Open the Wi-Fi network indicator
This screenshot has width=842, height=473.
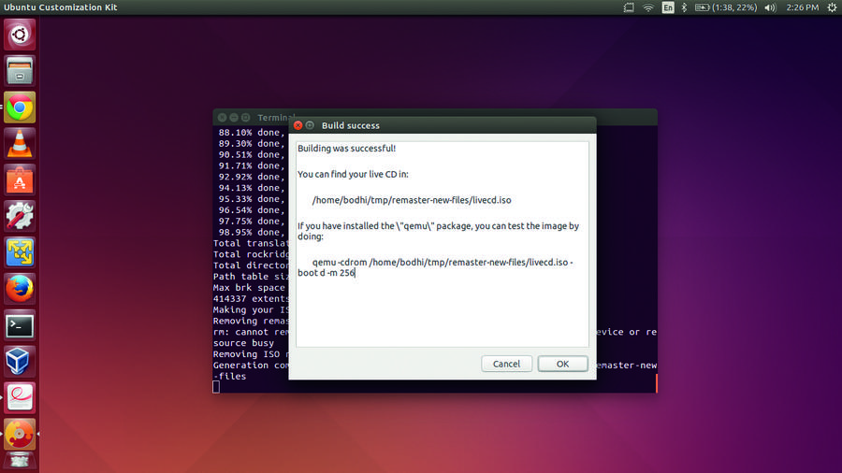point(648,7)
